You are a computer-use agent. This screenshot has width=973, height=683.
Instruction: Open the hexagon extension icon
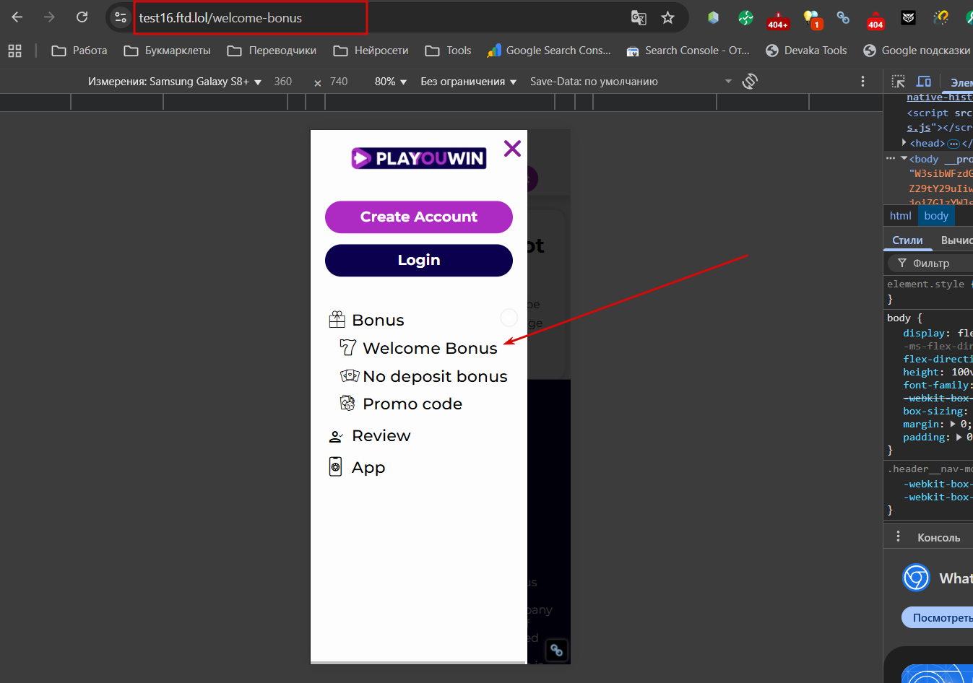click(x=713, y=17)
